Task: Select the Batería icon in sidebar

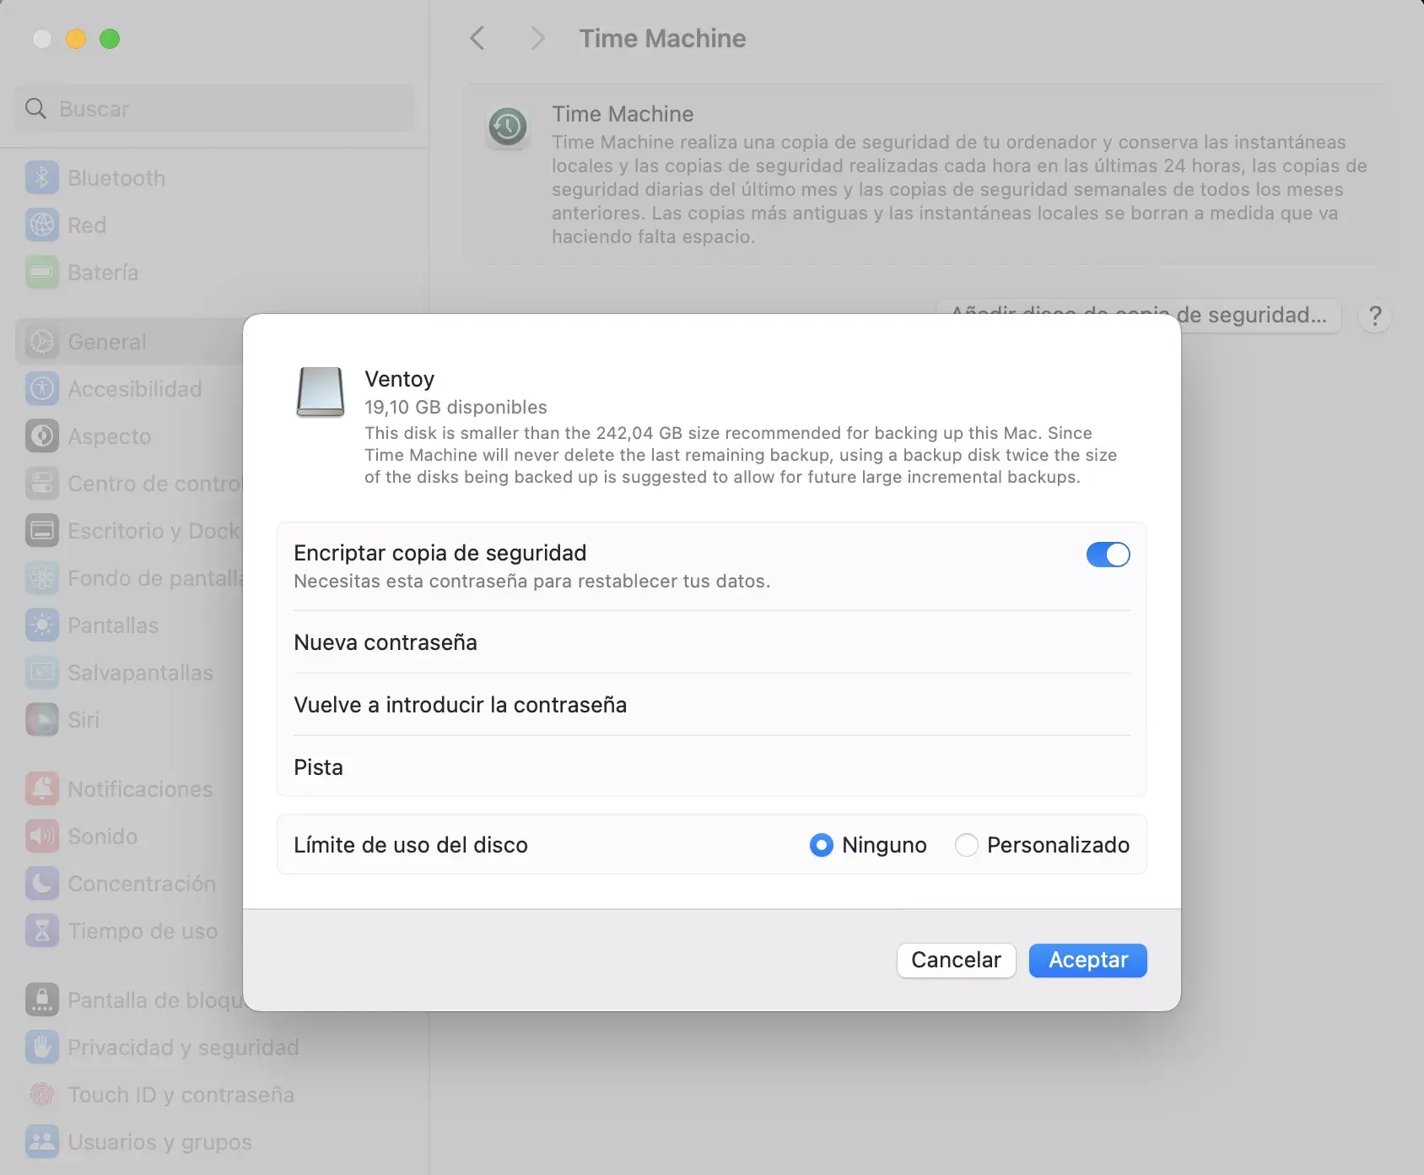Action: click(x=42, y=273)
